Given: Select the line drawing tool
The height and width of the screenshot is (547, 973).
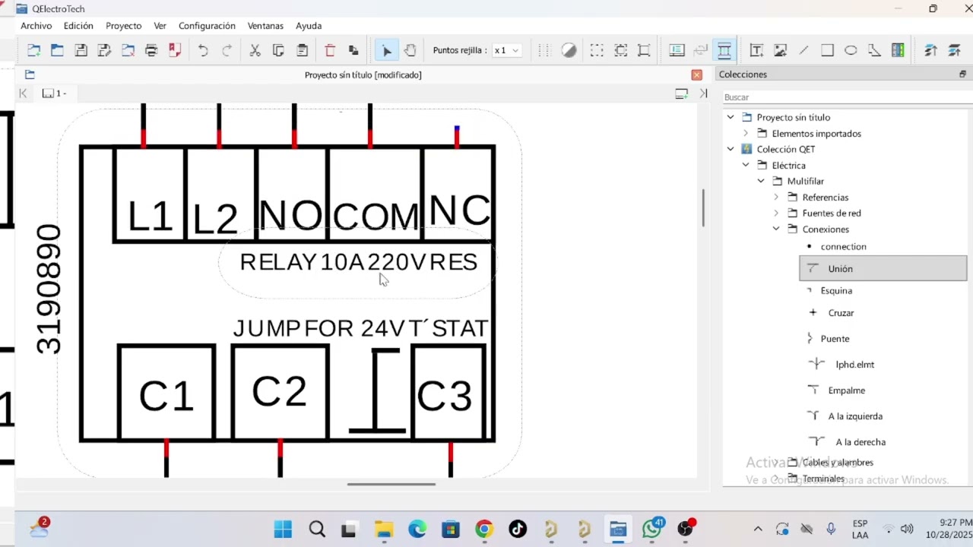Looking at the screenshot, I should (x=803, y=50).
